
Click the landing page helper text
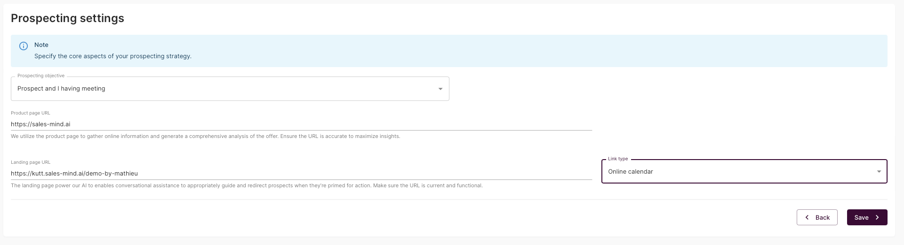[247, 186]
